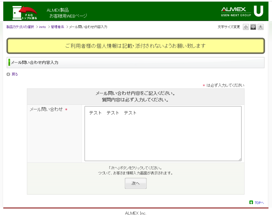
Task: Click the back arrow icon beside 戻る
Action: pos(8,74)
